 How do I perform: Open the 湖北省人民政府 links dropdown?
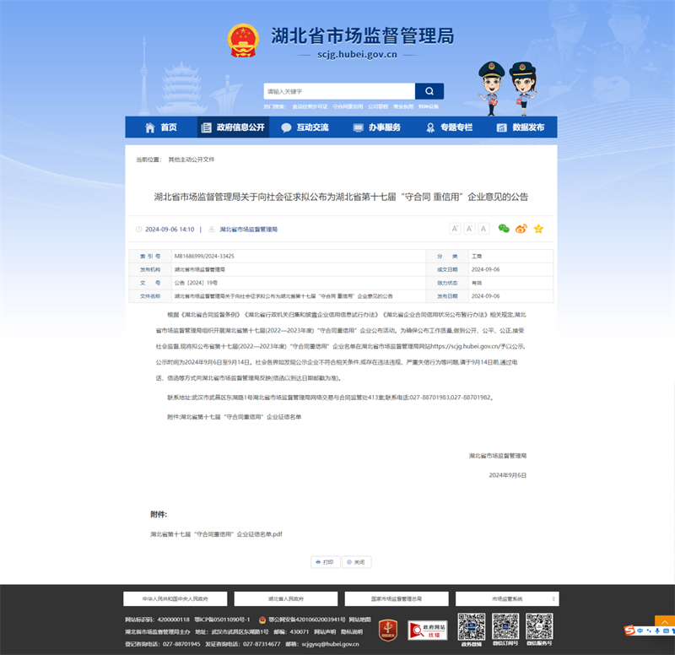click(284, 598)
